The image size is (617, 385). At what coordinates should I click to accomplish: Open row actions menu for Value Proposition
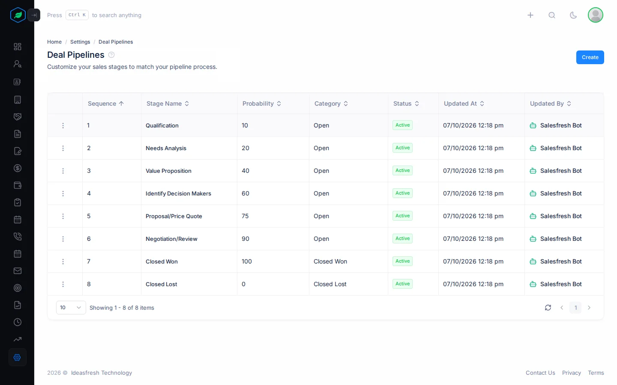[63, 171]
